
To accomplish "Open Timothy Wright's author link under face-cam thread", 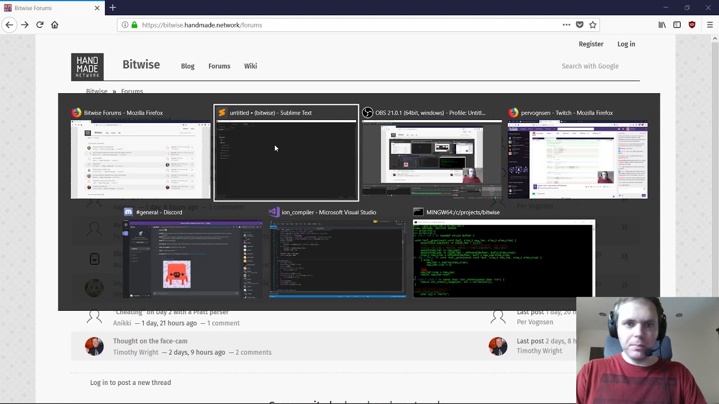I will [x=136, y=352].
